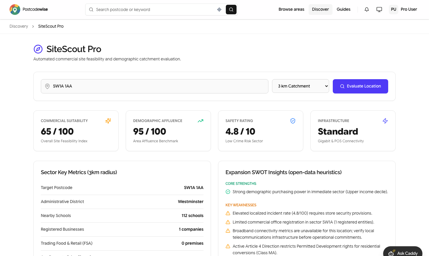
Task: Click warning icon beside Broadband connectivity metrics
Action: point(228,231)
